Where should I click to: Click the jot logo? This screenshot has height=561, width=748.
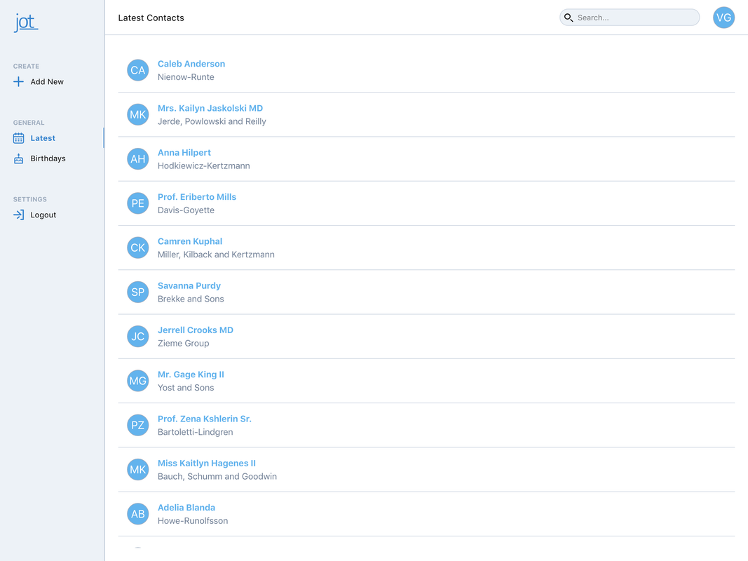pyautogui.click(x=26, y=22)
